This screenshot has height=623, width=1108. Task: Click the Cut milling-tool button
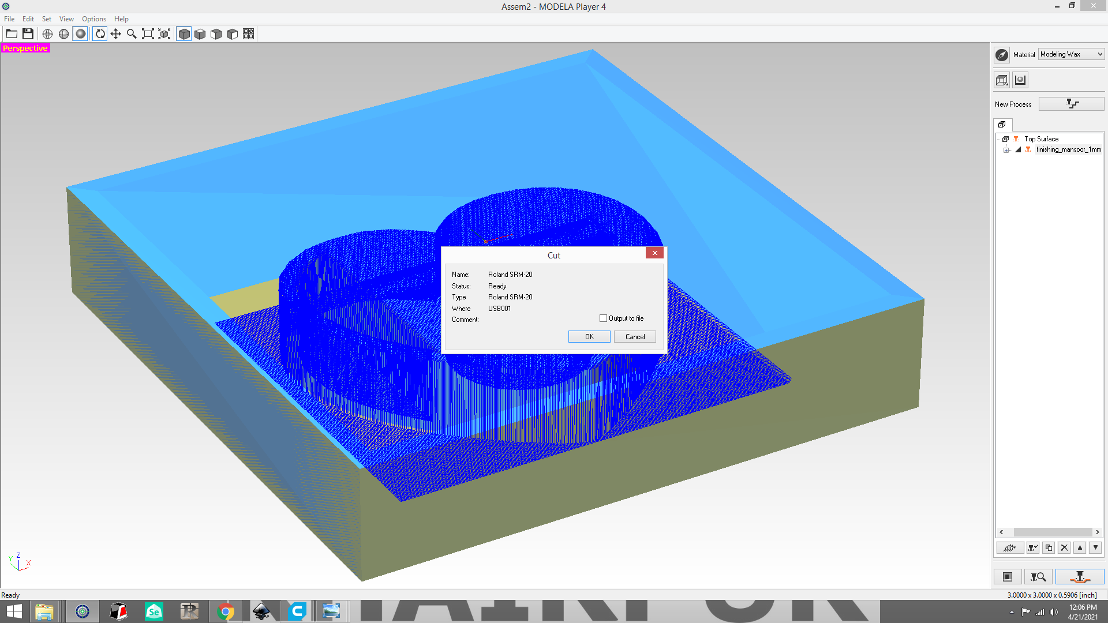tap(1080, 577)
